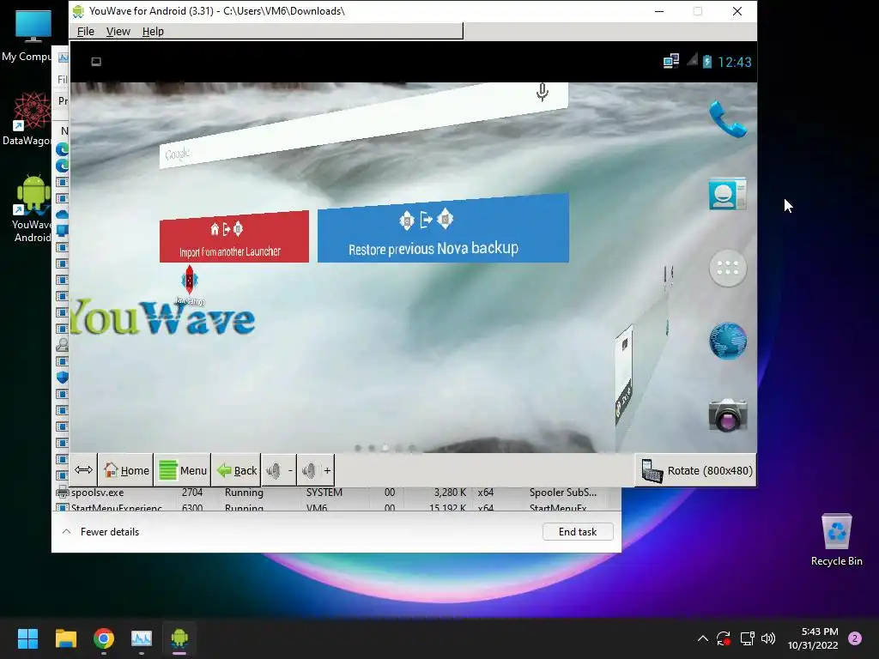Open the Windows Start button
879x659 pixels.
(27, 638)
